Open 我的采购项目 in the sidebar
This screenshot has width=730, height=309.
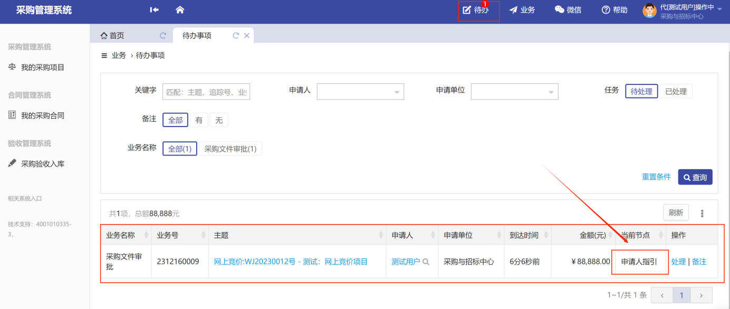[43, 67]
